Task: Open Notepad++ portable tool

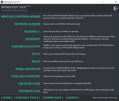Action: [32, 31]
